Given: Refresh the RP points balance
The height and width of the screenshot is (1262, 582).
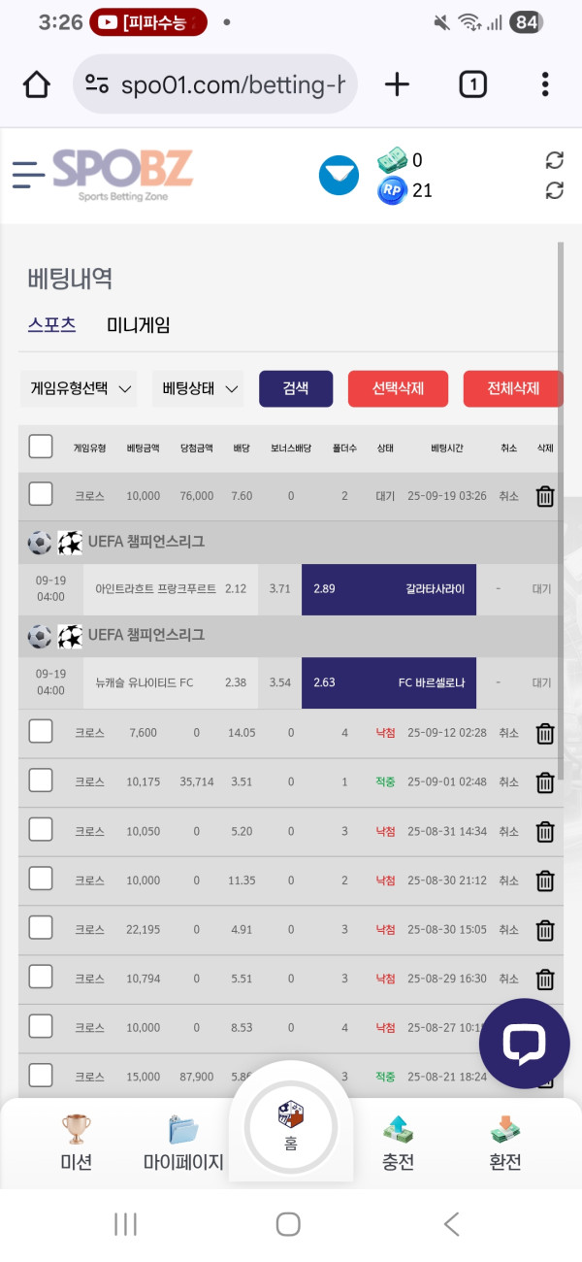Looking at the screenshot, I should tap(554, 190).
